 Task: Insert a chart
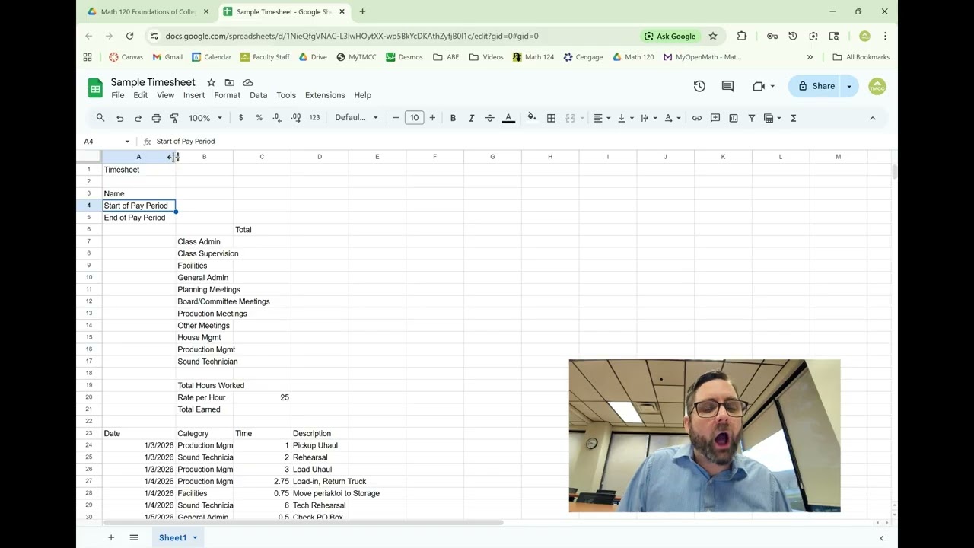734,118
